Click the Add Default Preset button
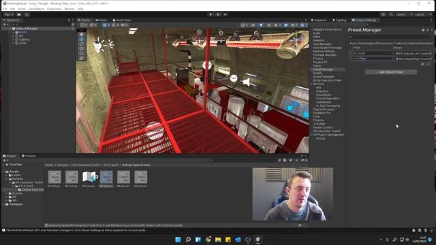Viewport: 436px width, 245px height. pos(390,72)
